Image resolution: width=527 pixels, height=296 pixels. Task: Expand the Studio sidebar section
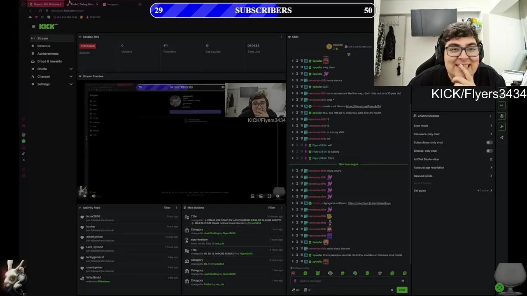click(52, 69)
